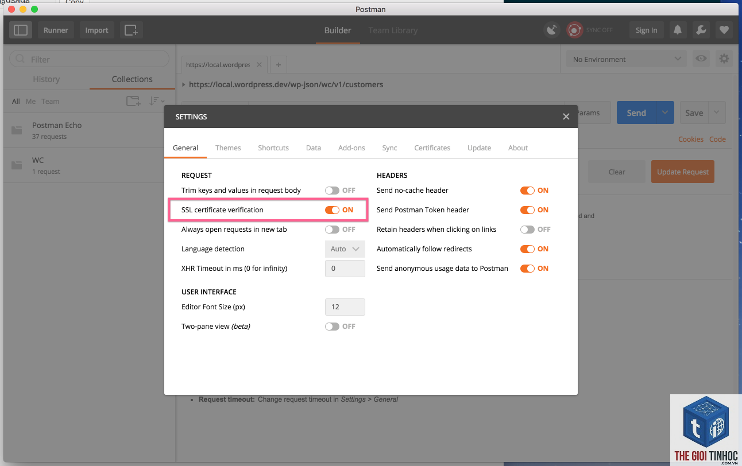Switch to the Themes settings tab
Screen dimensions: 742x466
pyautogui.click(x=228, y=147)
